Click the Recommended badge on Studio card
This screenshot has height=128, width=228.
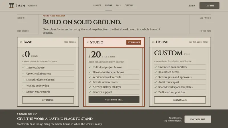click(134, 42)
